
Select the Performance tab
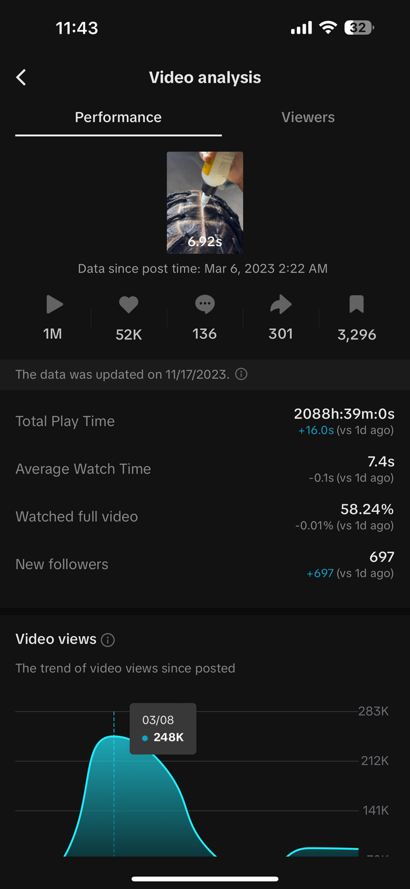coord(118,117)
